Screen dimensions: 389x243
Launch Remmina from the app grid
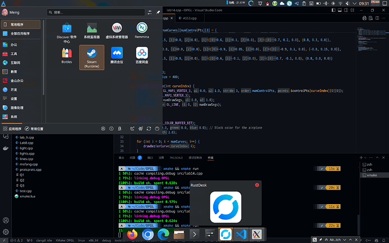tap(142, 30)
